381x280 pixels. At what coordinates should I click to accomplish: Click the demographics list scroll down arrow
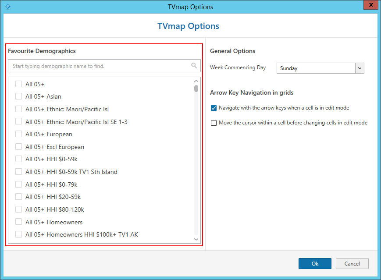click(196, 239)
